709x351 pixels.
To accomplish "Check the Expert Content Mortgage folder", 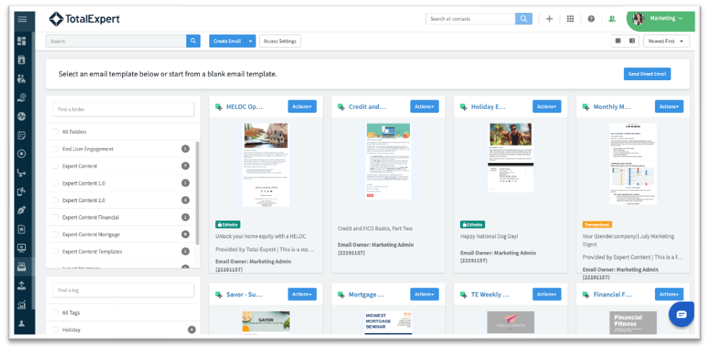I will [55, 234].
